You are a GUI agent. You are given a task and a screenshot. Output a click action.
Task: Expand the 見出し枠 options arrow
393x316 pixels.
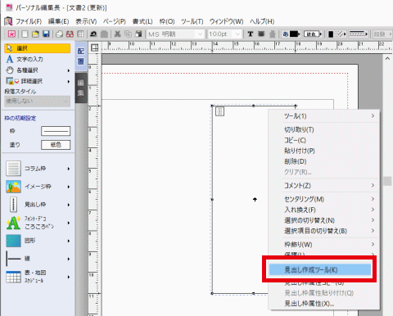[69, 205]
